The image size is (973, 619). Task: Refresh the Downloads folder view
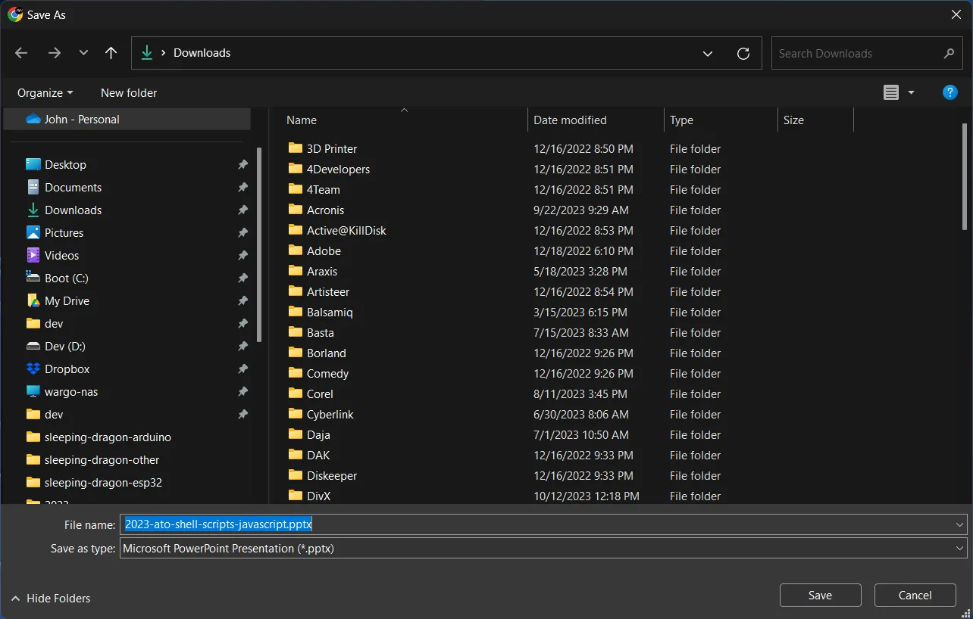[x=743, y=53]
